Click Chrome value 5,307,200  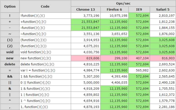86,77
